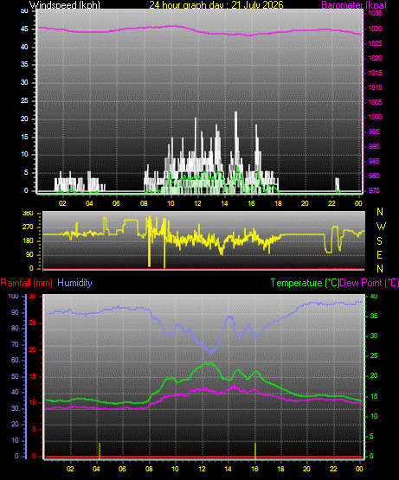
Task: Click the 1010 barometer axis value
Action: tap(375, 87)
